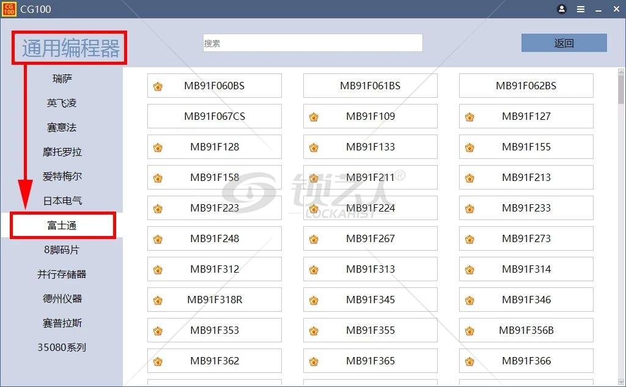Choose chip MB91F355
Image resolution: width=626 pixels, height=387 pixels.
(x=370, y=330)
